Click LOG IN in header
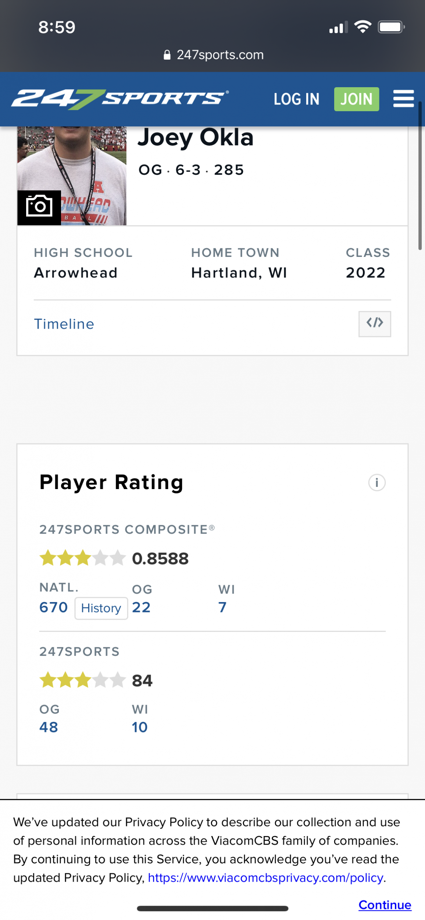The width and height of the screenshot is (425, 920). click(296, 99)
